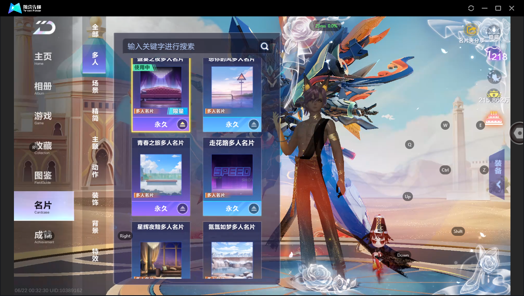524x296 pixels.
Task: Click the Down key overlay button
Action: pyautogui.click(x=403, y=255)
